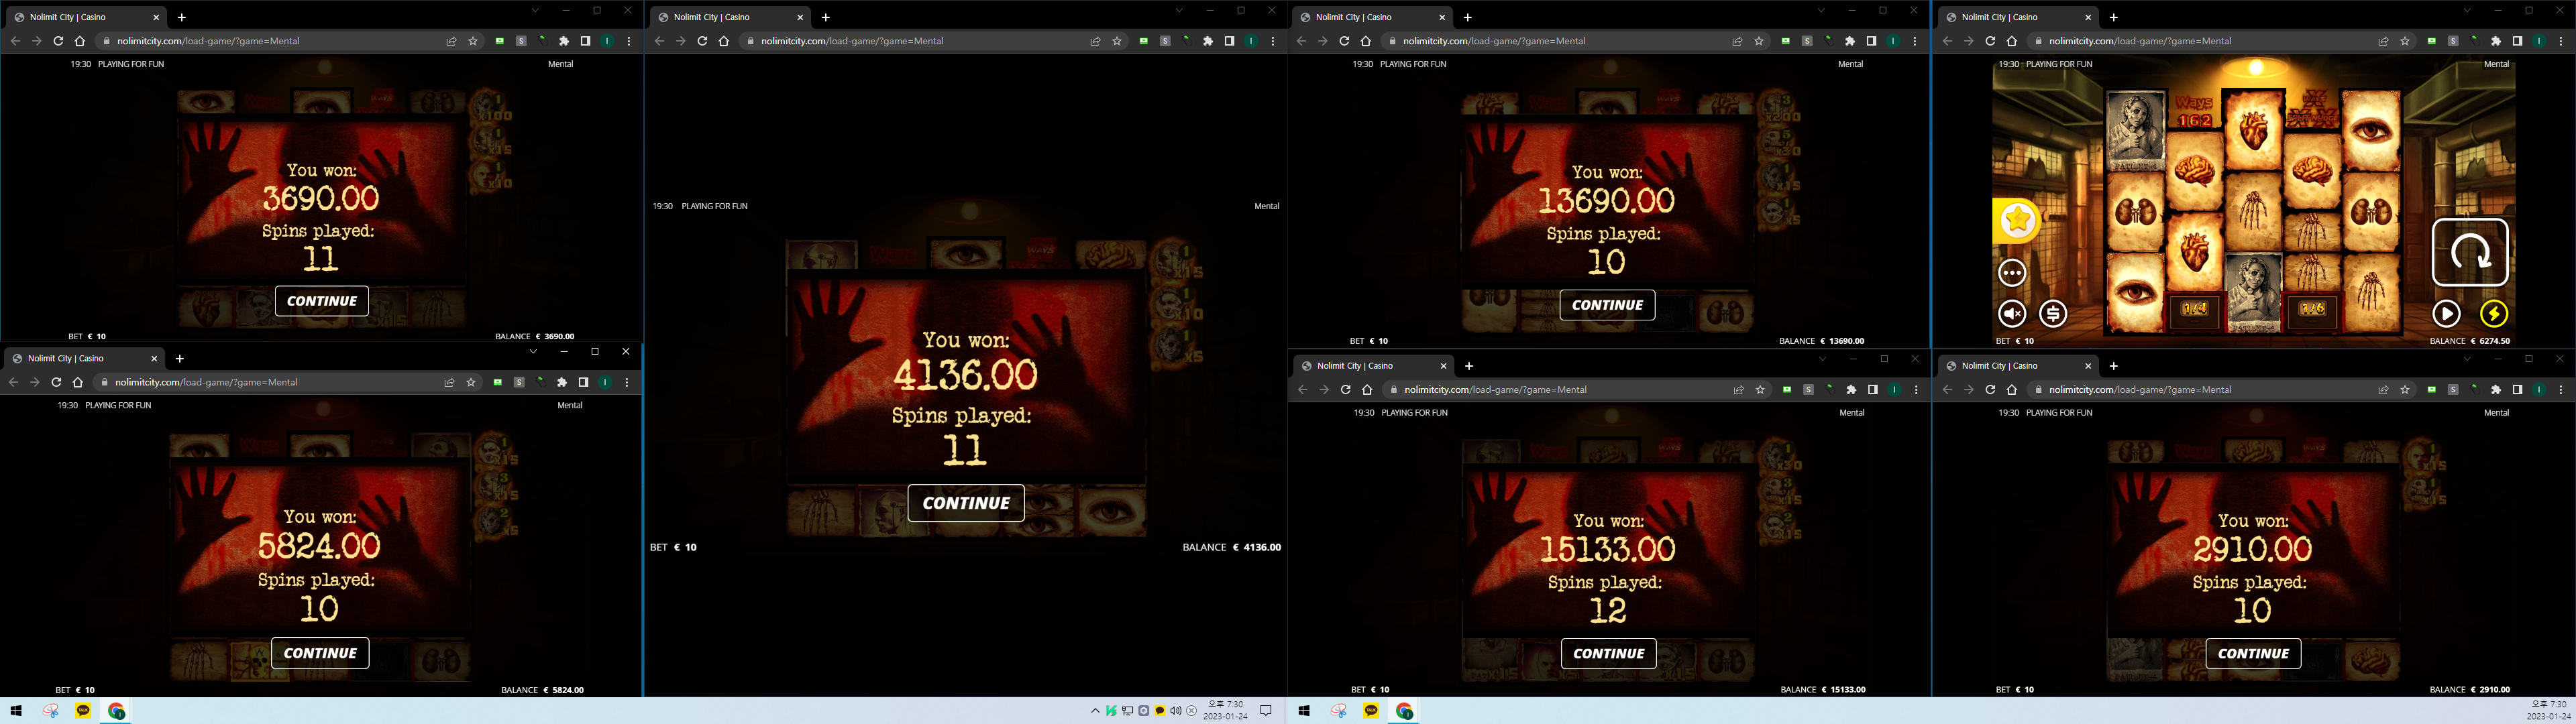The image size is (2576, 724).
Task: Bookmark the page in the 3690.00 win window
Action: 473,41
